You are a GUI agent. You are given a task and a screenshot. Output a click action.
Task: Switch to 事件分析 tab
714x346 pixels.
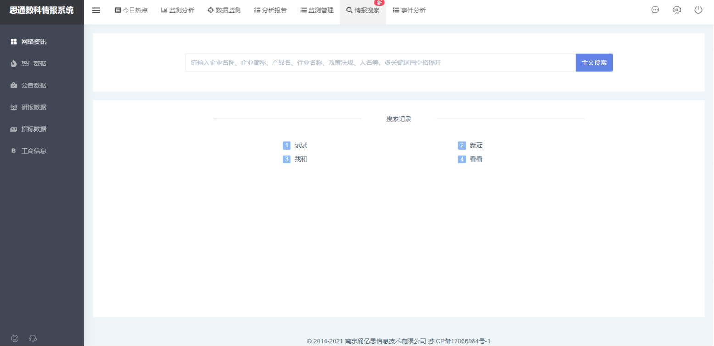tap(409, 10)
